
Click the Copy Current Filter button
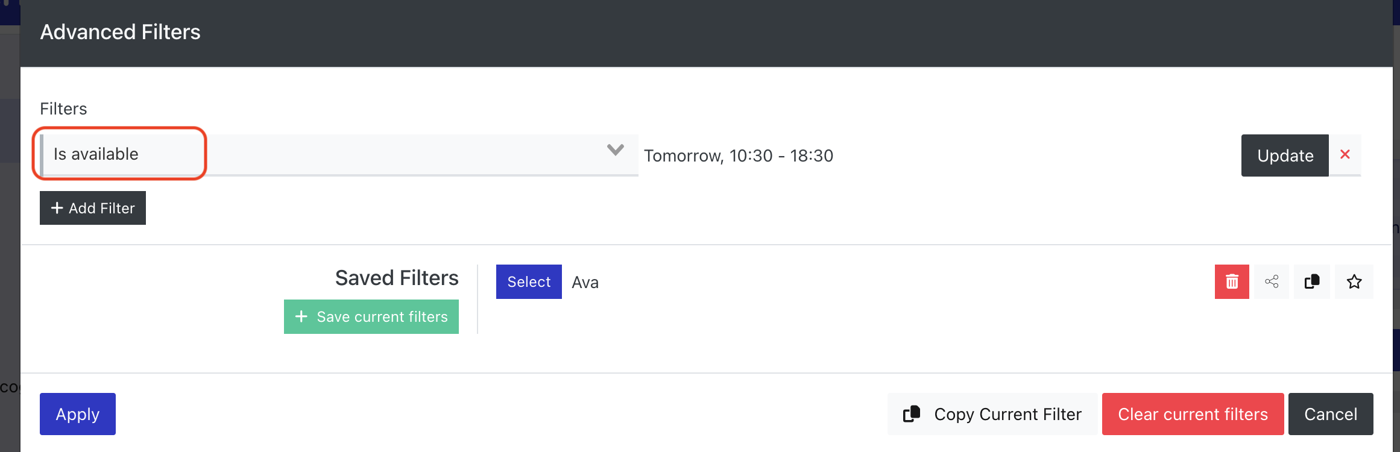[x=992, y=414]
